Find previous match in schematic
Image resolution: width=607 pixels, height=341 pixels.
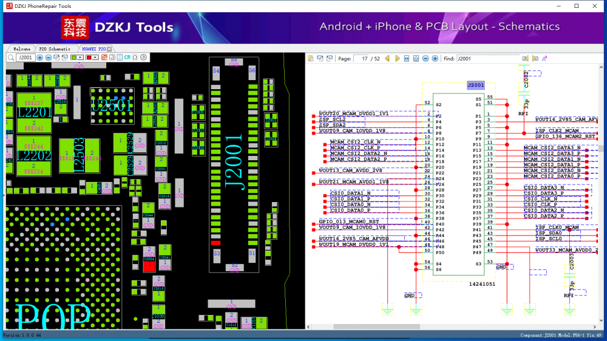pyautogui.click(x=525, y=59)
